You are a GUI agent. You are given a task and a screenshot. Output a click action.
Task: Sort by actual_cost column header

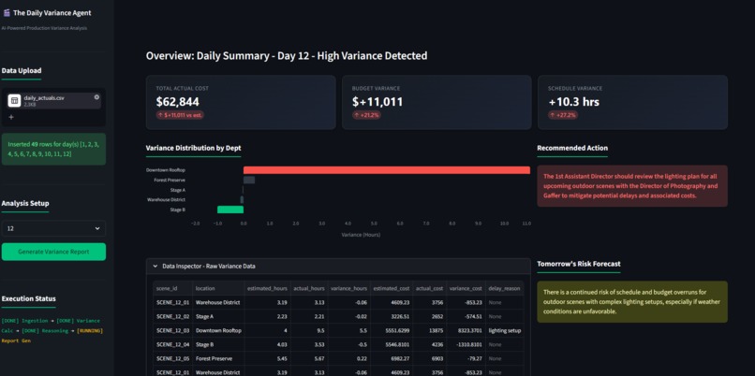(x=430, y=288)
